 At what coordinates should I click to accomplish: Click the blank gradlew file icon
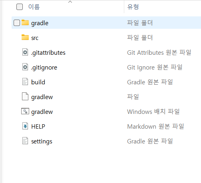[25, 96]
